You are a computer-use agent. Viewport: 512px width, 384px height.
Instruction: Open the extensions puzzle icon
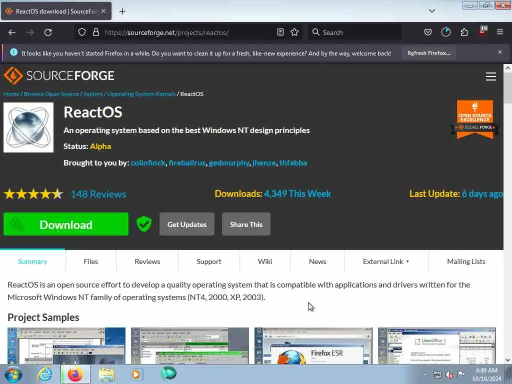coord(464,32)
